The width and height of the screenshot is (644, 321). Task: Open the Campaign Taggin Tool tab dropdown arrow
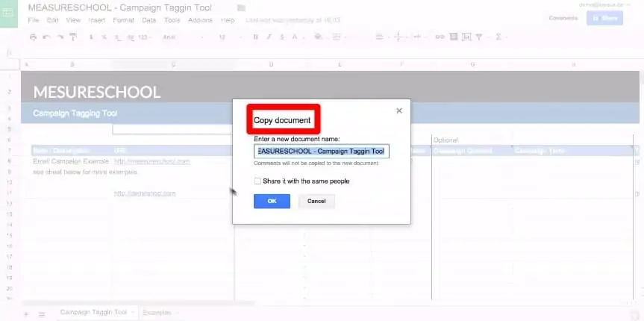pos(132,313)
